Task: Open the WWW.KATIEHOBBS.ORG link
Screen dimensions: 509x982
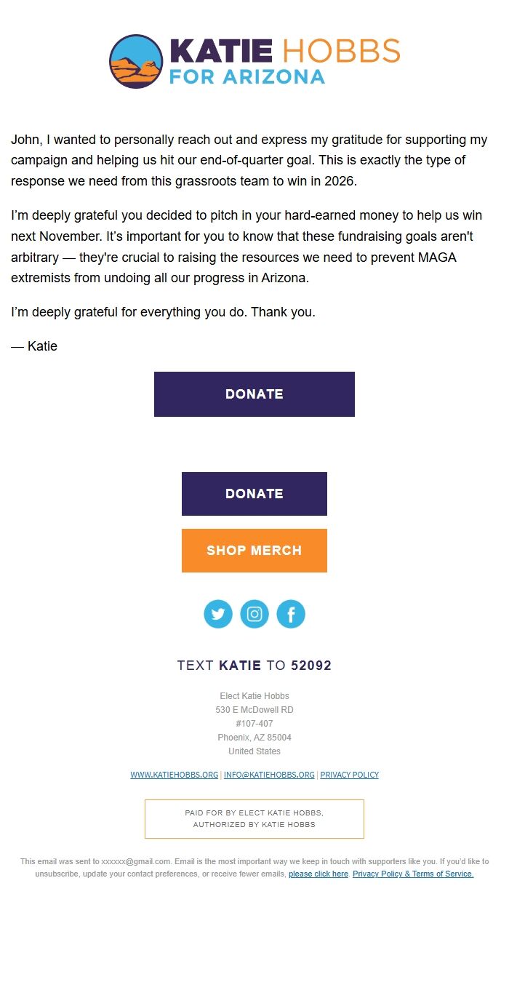Action: (175, 775)
